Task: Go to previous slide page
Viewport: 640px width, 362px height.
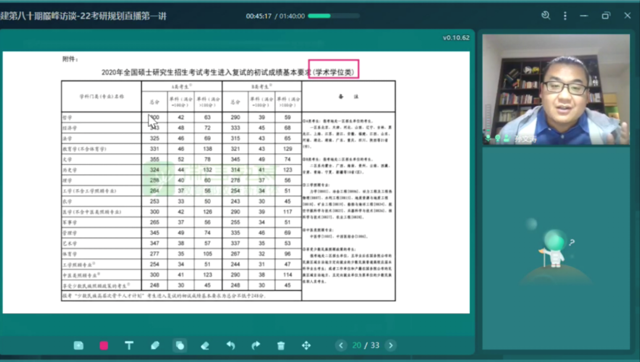Action: point(341,345)
